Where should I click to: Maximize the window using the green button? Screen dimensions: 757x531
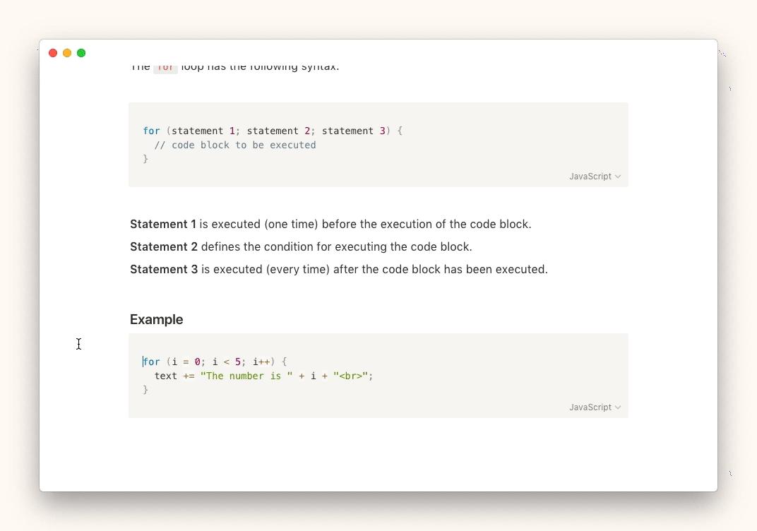coord(81,53)
